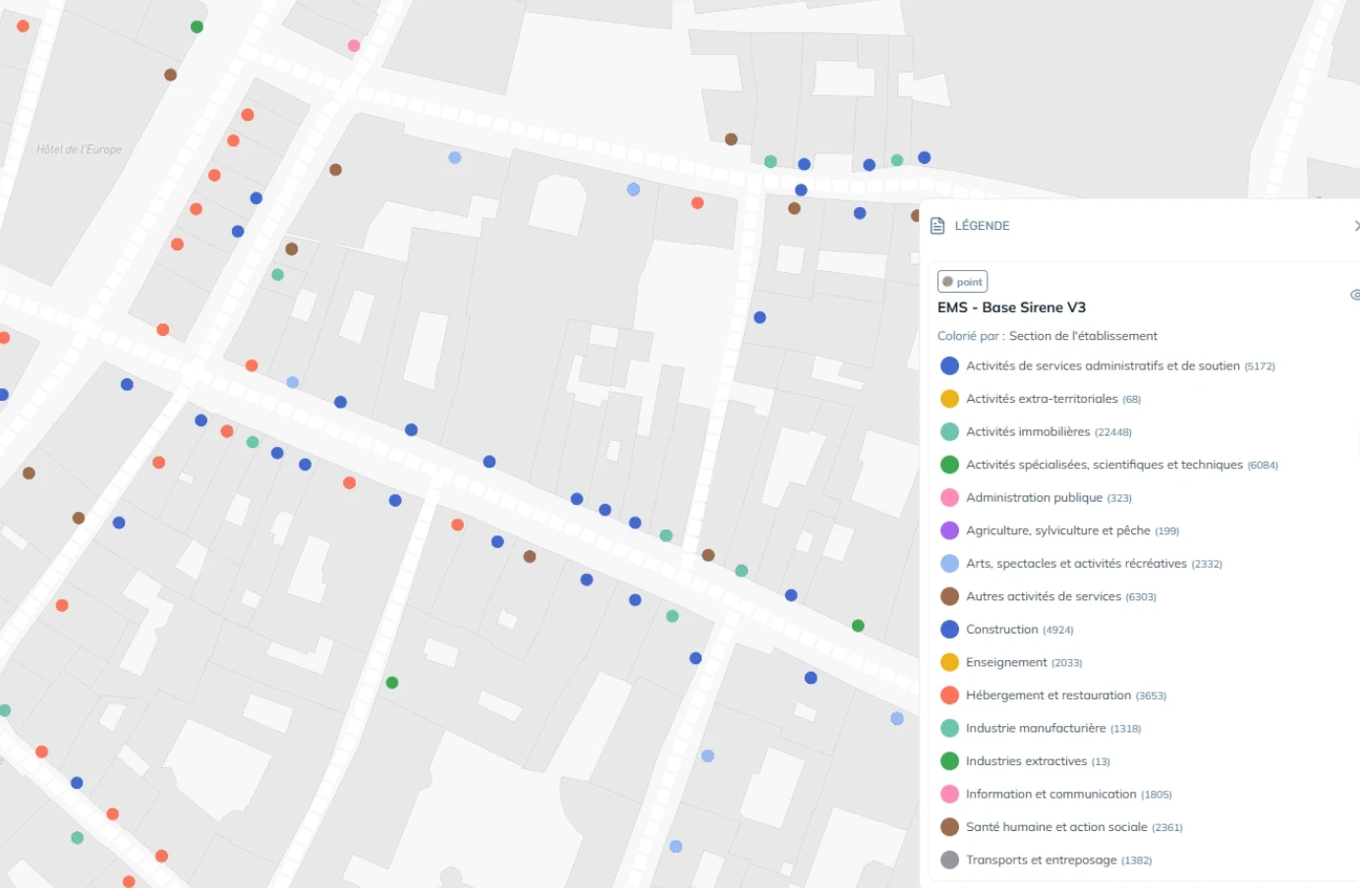Click the pink swatch for Information et communication
1360x888 pixels.
point(949,794)
